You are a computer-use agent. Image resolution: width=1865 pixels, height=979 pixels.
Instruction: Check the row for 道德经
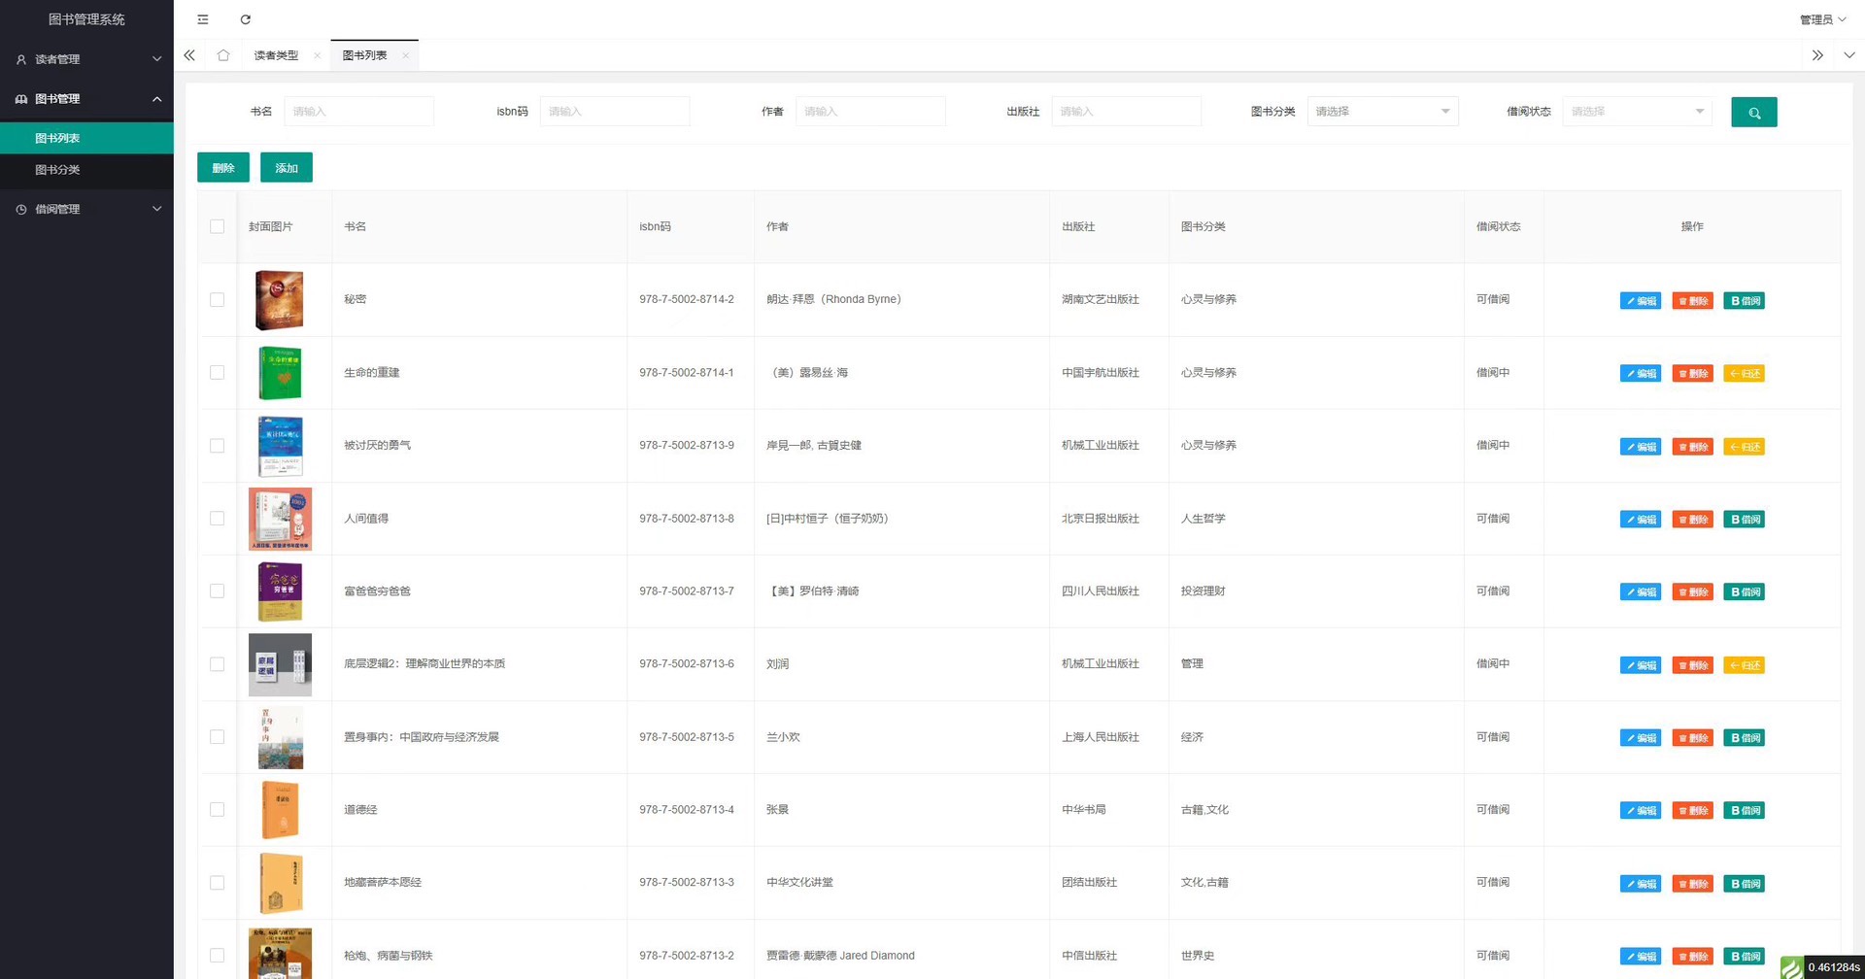pyautogui.click(x=217, y=810)
